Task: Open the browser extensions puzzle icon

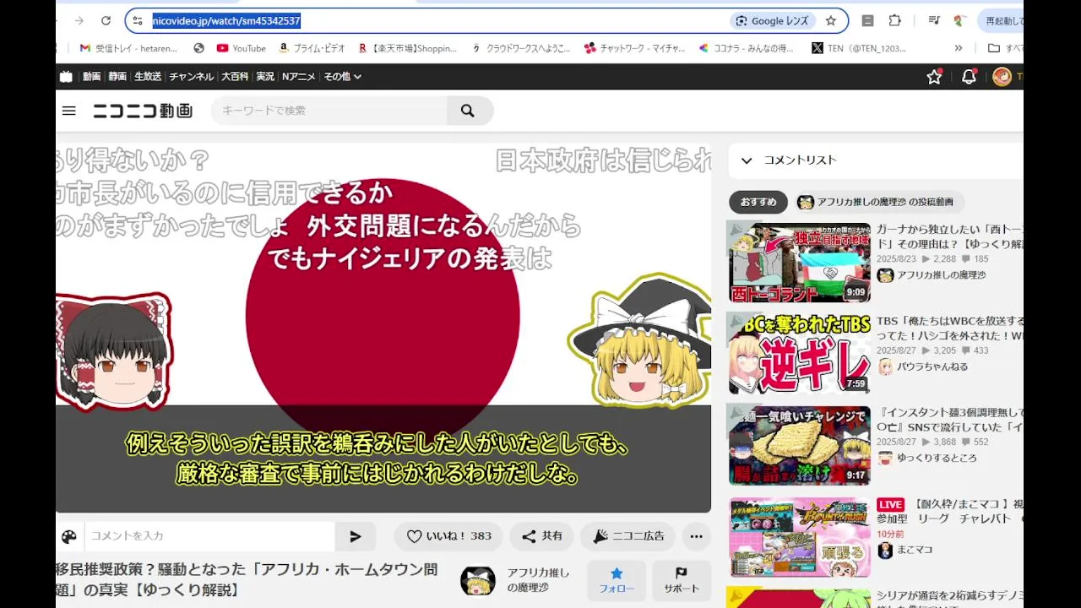Action: coord(895,20)
